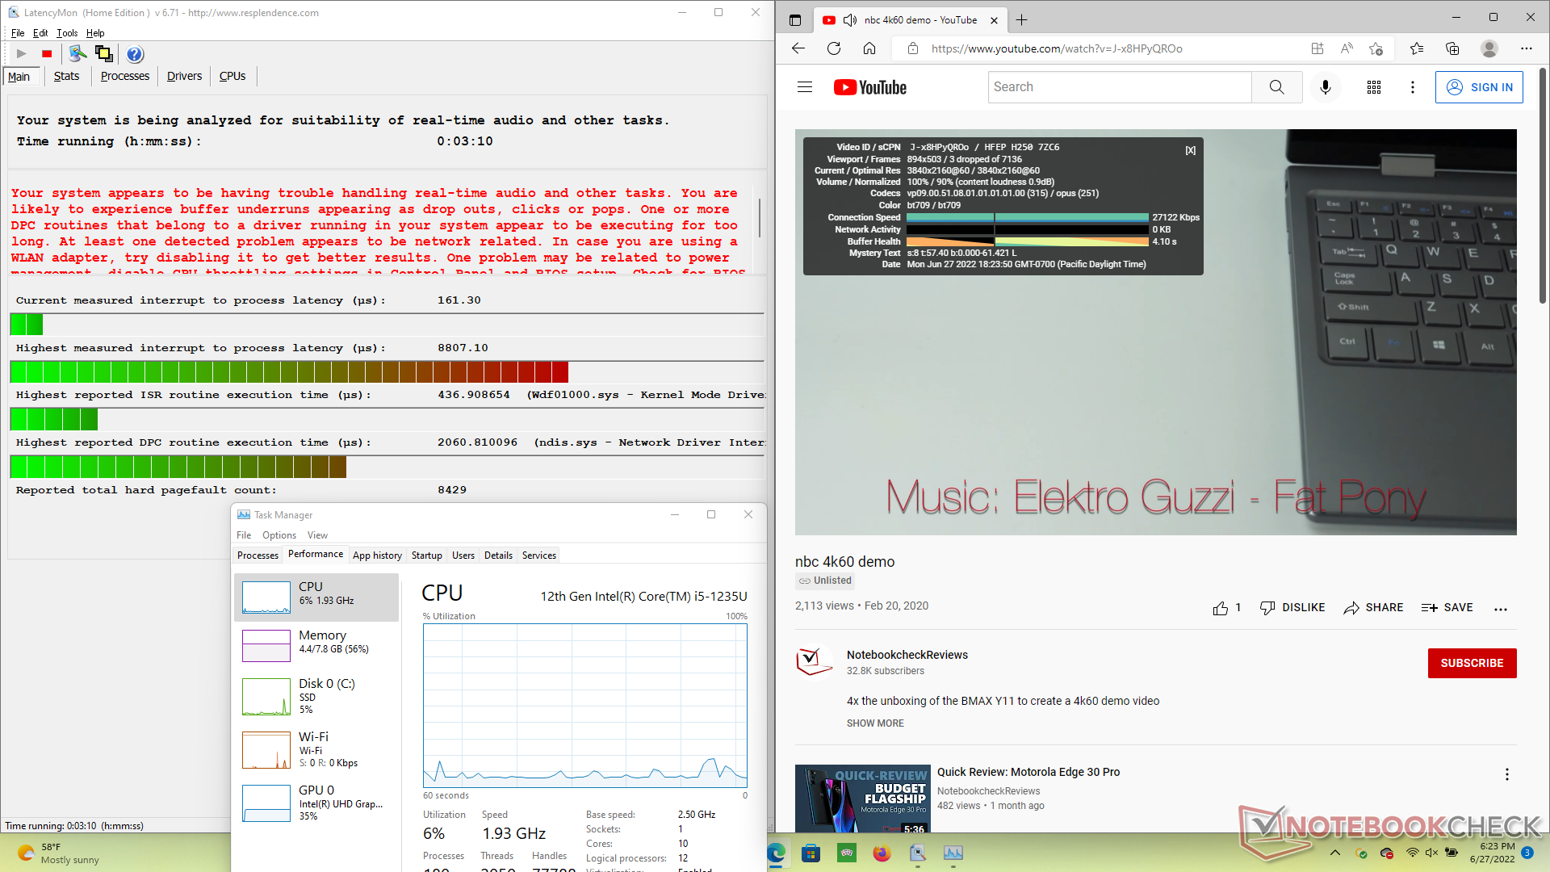The height and width of the screenshot is (872, 1550).
Task: Switch to LatencyMon CPUs tab
Action: point(232,76)
